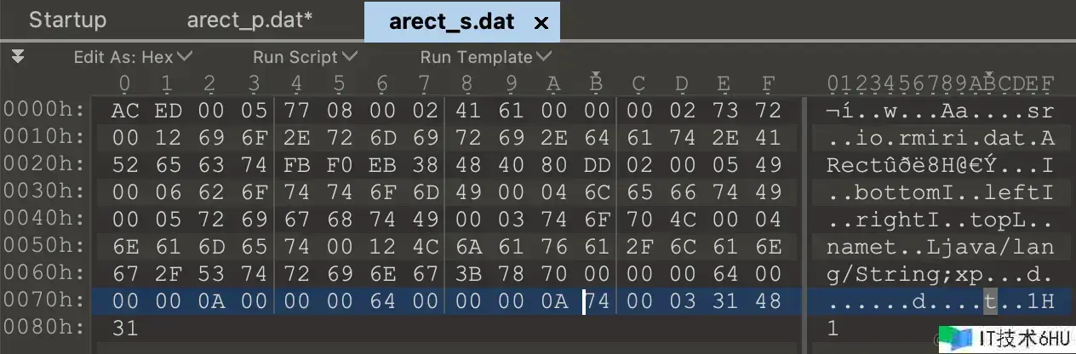Click the IT技术6HU watermark logo icon
The width and height of the screenshot is (1076, 354).
[957, 338]
